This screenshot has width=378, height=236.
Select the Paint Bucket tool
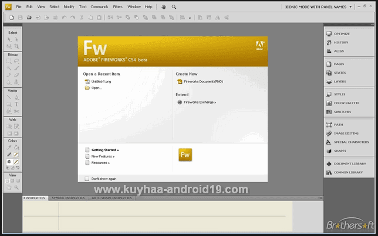click(x=16, y=147)
